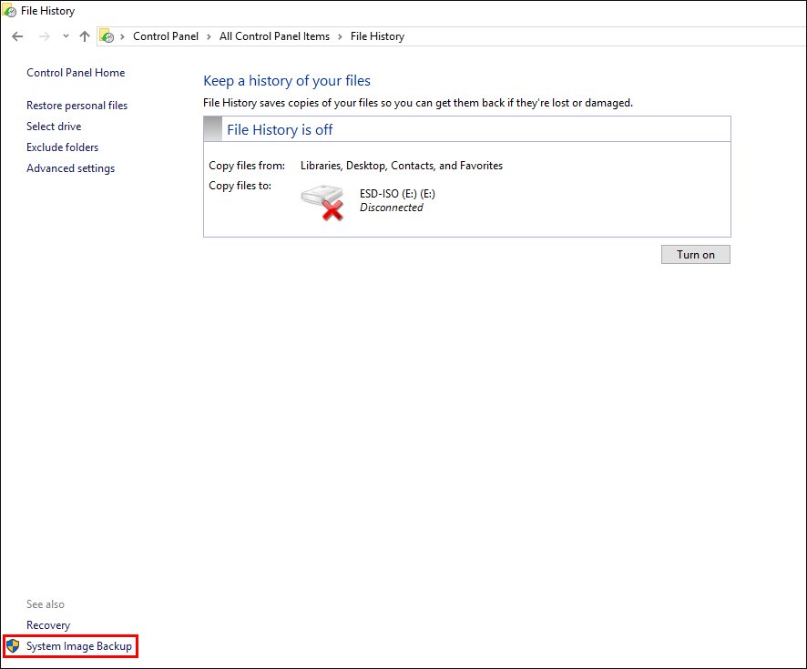
Task: Click 'Keep a history of your files' heading
Action: [x=287, y=81]
